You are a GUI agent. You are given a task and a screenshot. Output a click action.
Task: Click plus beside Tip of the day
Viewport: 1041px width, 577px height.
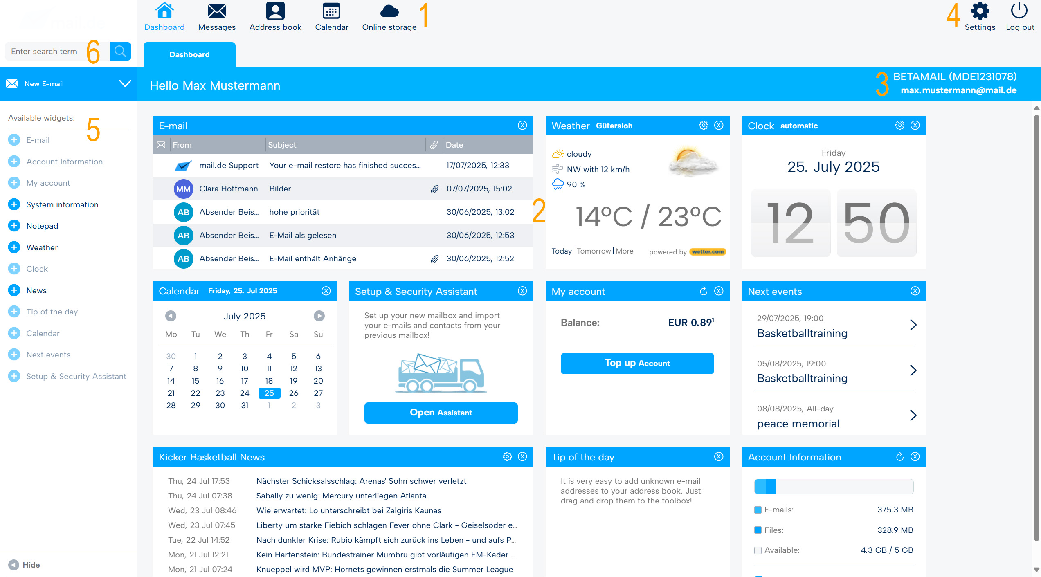tap(14, 312)
